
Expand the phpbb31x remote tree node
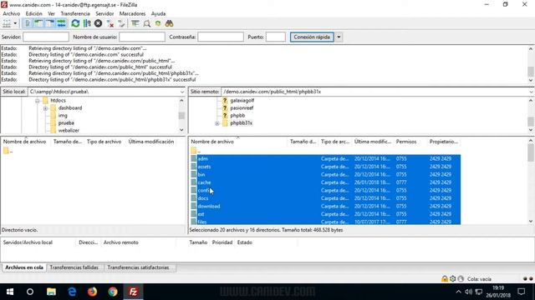click(x=217, y=123)
